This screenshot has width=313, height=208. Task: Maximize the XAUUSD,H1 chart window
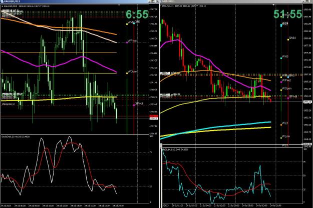coord(306,1)
